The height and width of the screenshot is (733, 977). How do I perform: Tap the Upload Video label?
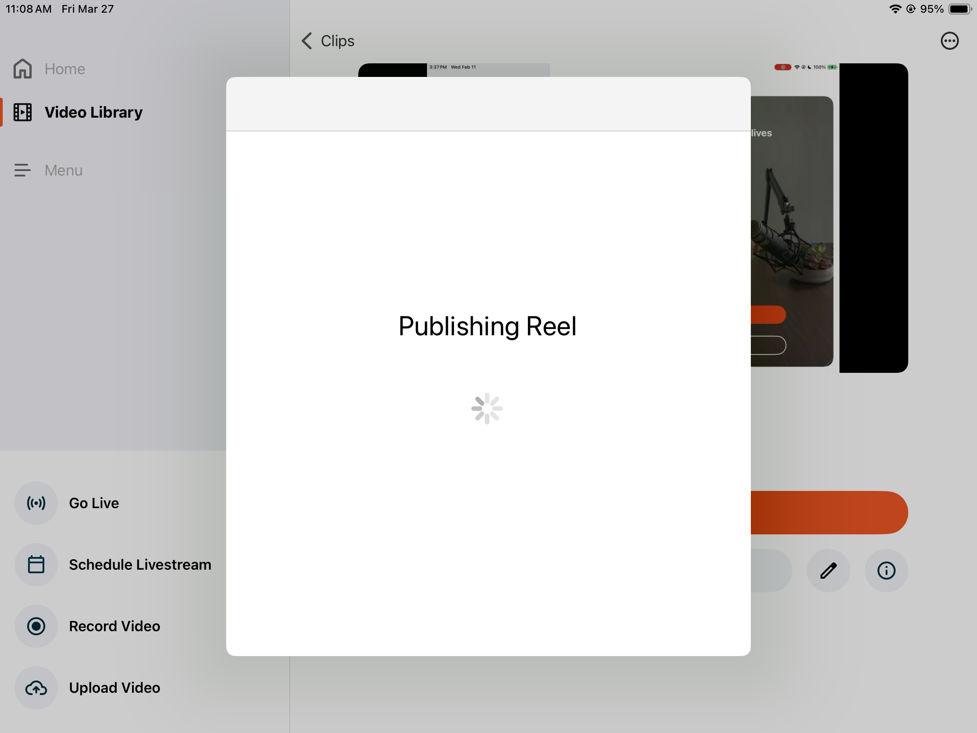click(114, 688)
